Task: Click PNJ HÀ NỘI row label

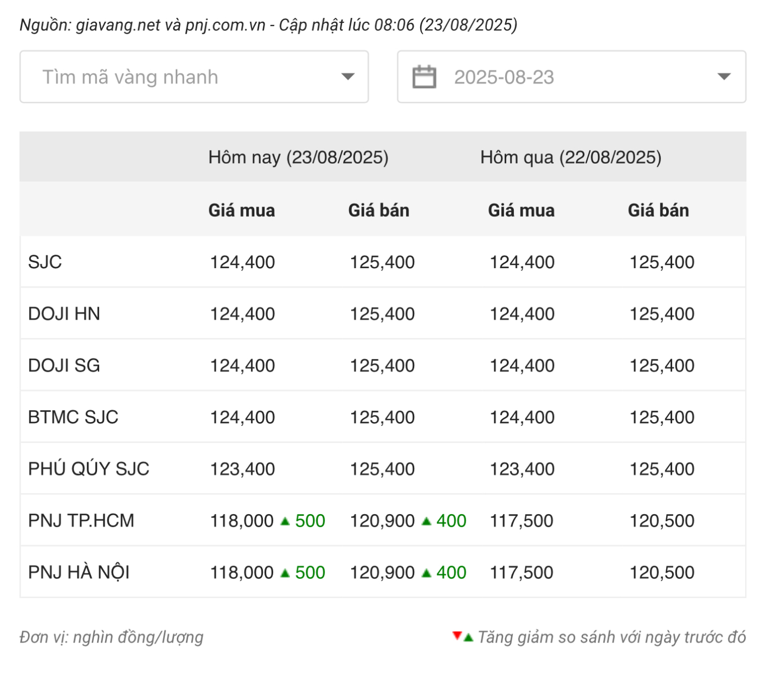Action: tap(79, 573)
